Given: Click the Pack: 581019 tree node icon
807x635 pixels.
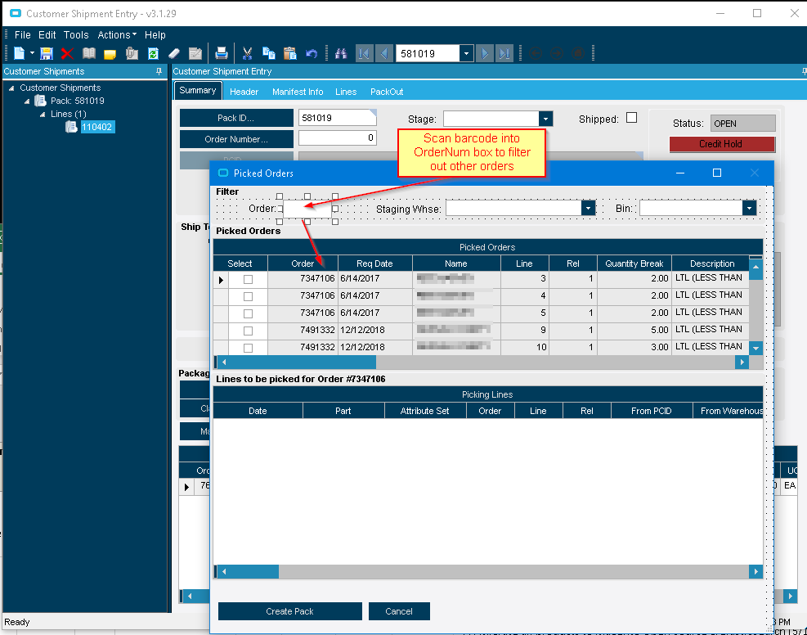Looking at the screenshot, I should pyautogui.click(x=40, y=101).
